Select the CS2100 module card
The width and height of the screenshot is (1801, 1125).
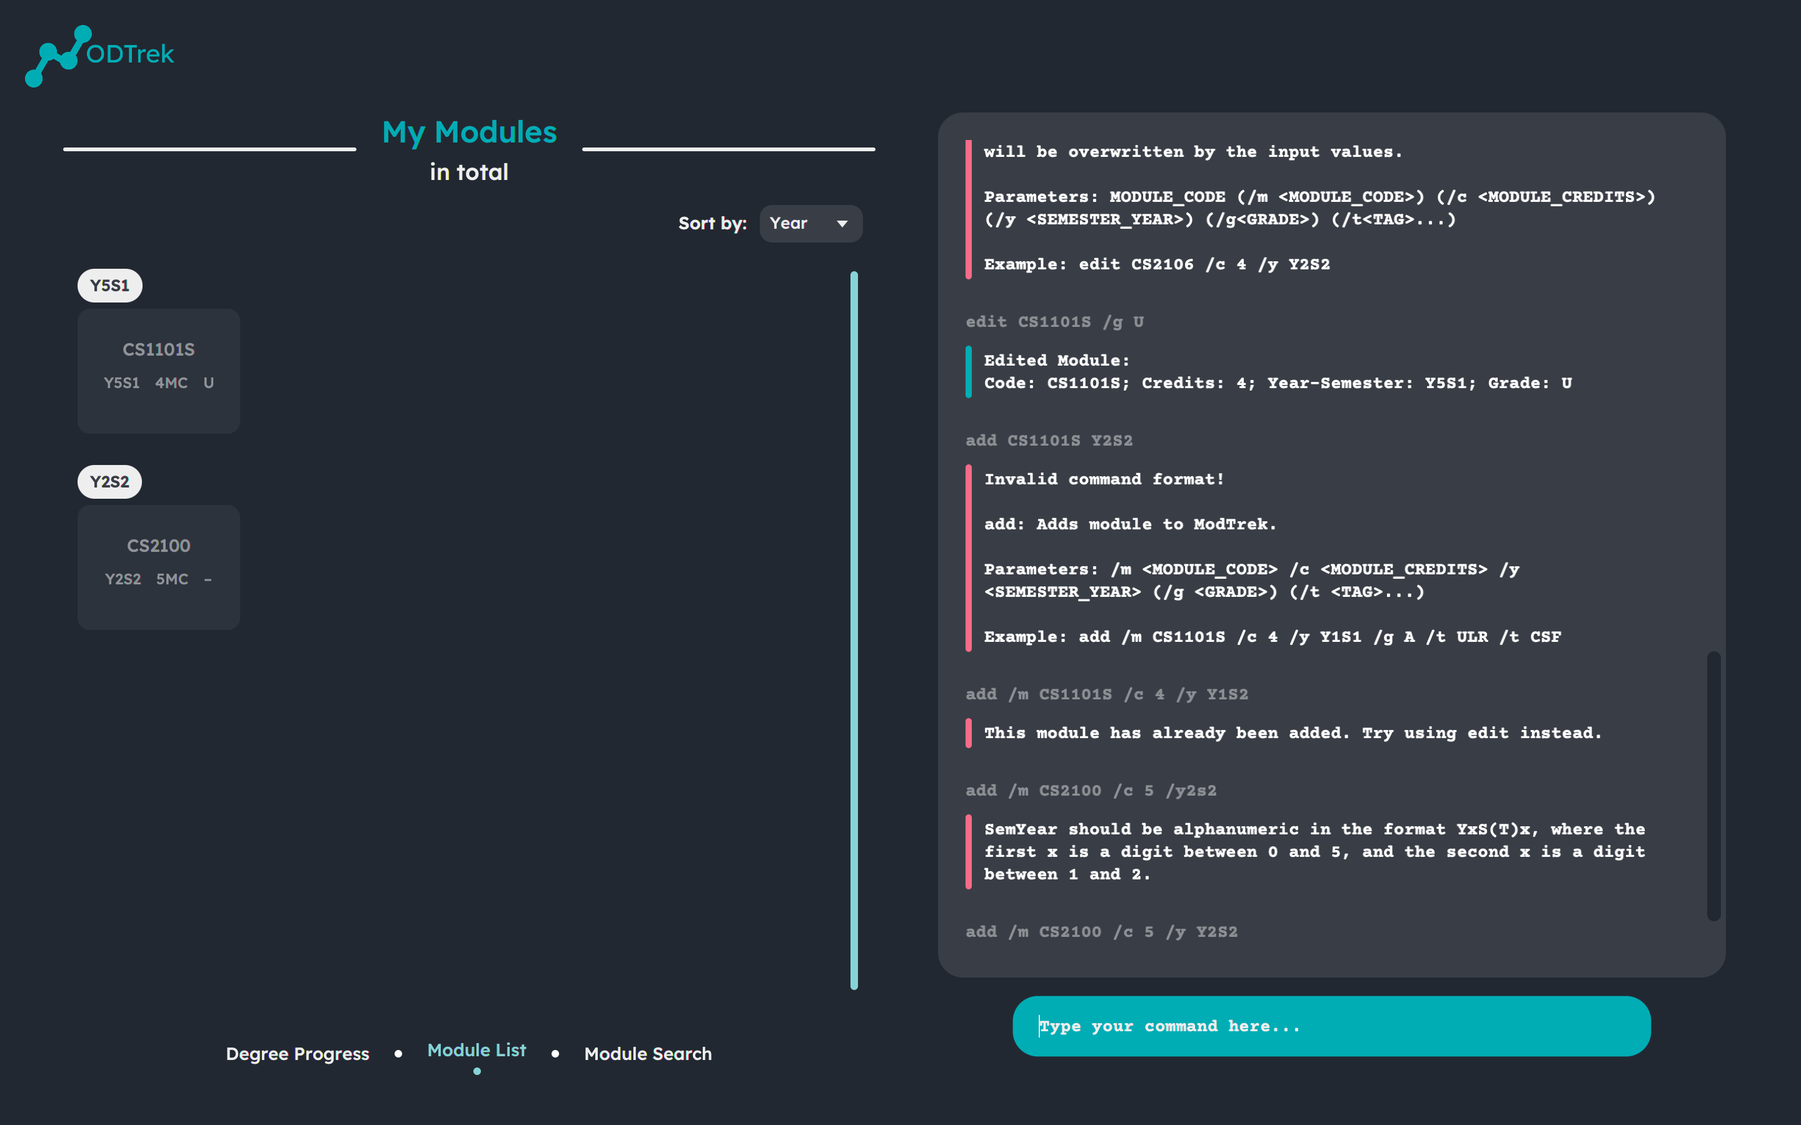tap(158, 567)
